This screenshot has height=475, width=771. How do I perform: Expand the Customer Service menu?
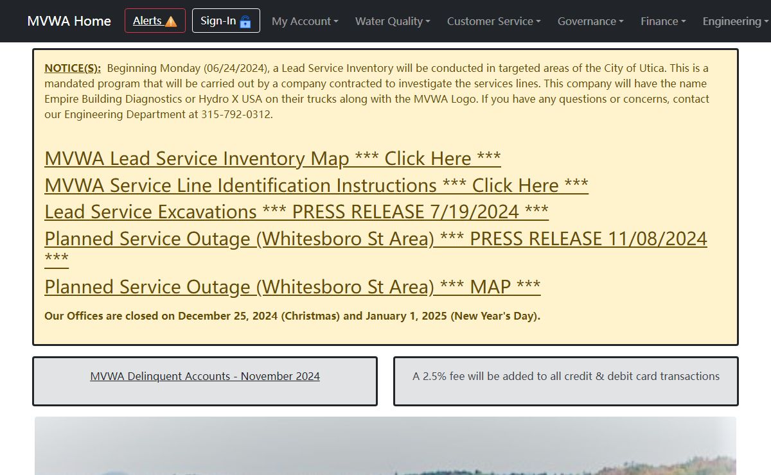[494, 21]
